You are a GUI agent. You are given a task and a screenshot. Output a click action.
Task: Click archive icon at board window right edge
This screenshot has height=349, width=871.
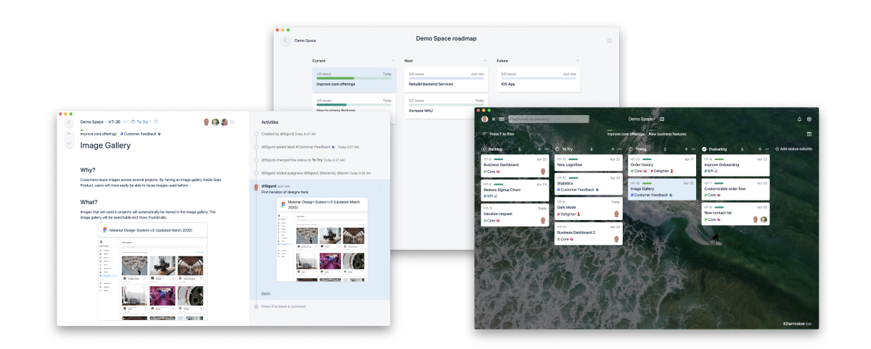809,134
